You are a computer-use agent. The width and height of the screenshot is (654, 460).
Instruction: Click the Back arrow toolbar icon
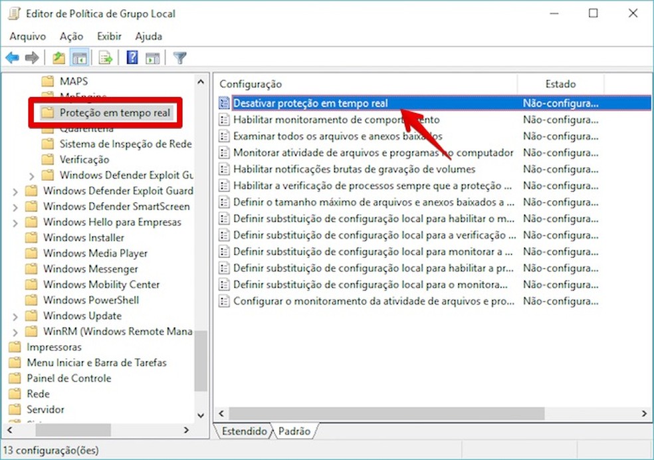12,58
